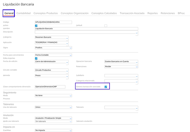Open the Moneda dropdown

click(52, 76)
